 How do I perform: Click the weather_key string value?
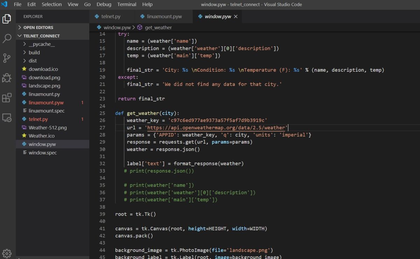pos(217,120)
